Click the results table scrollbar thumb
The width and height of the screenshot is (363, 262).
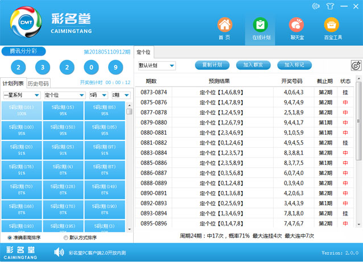click(x=358, y=120)
